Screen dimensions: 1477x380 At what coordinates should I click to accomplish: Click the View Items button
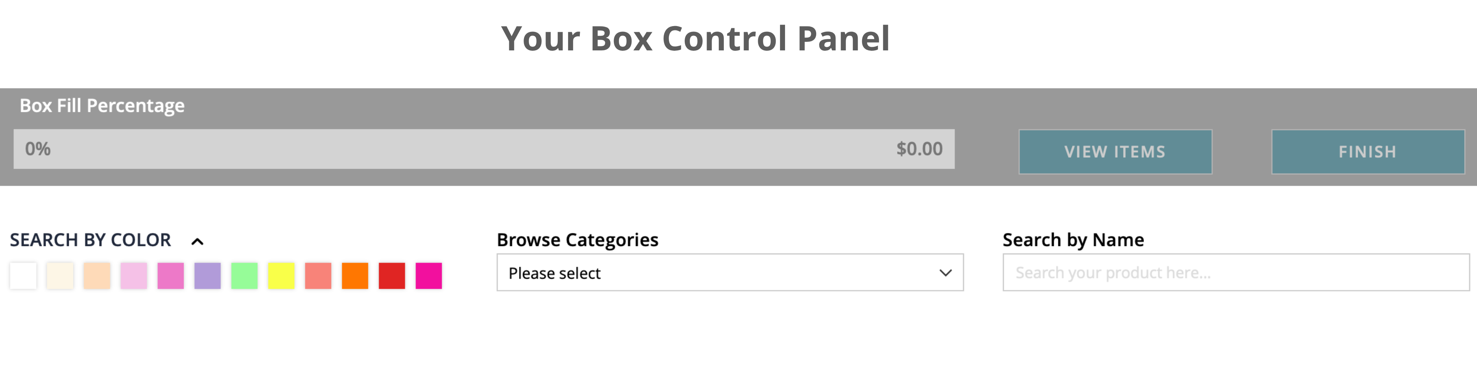pyautogui.click(x=1115, y=152)
